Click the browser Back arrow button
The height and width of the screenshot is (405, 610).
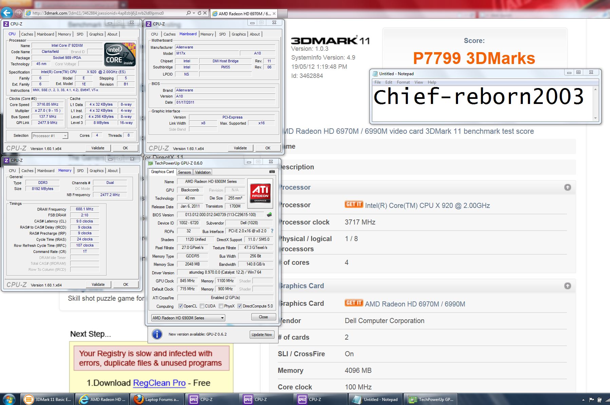[7, 13]
